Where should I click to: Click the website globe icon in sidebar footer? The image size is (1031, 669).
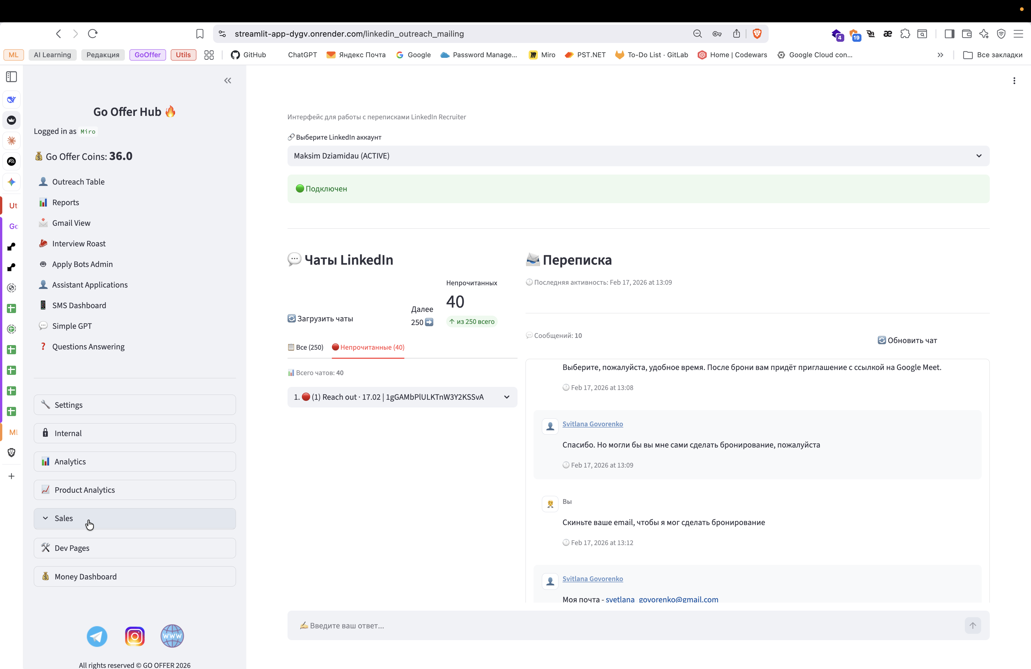click(x=172, y=636)
